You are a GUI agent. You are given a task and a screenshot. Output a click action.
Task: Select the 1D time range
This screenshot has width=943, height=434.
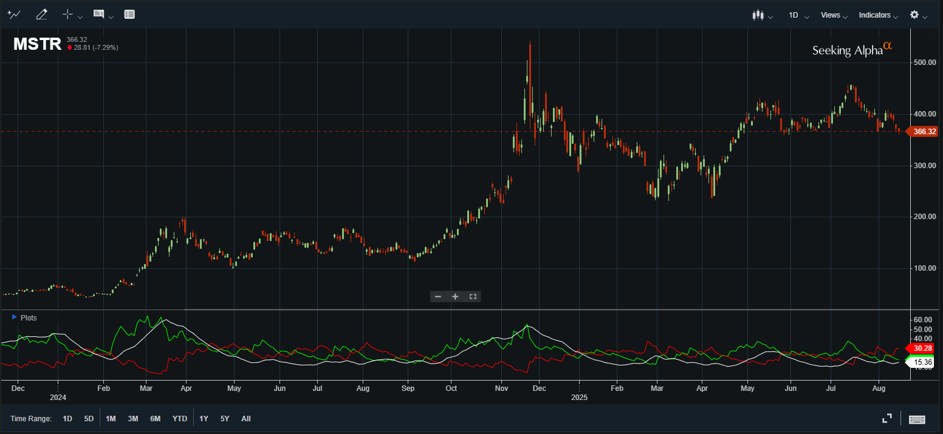67,419
